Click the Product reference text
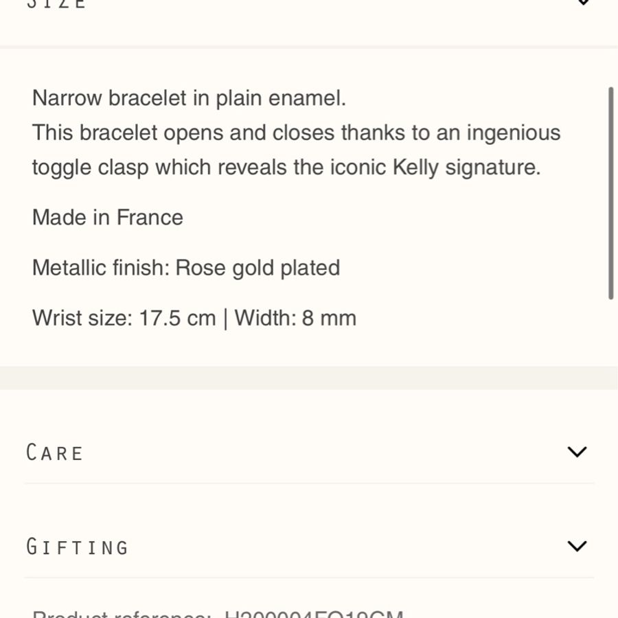 (x=218, y=614)
